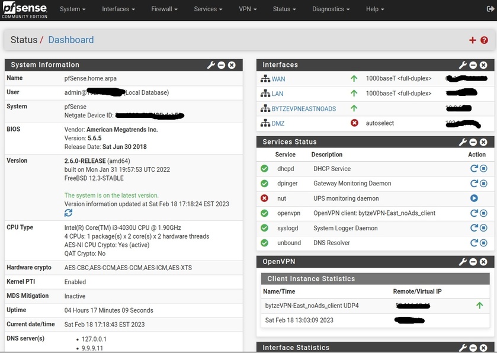The image size is (497, 353).
Task: Click the WAN up arrow status icon
Action: click(354, 78)
